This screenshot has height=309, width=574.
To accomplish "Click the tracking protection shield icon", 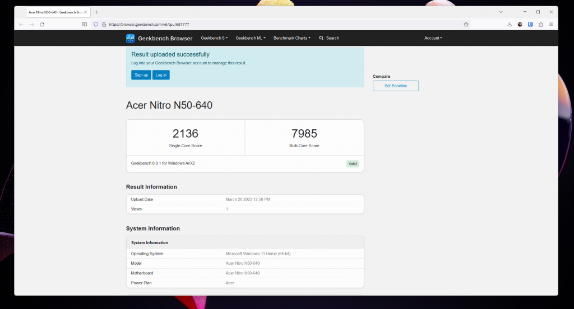I will pos(95,25).
